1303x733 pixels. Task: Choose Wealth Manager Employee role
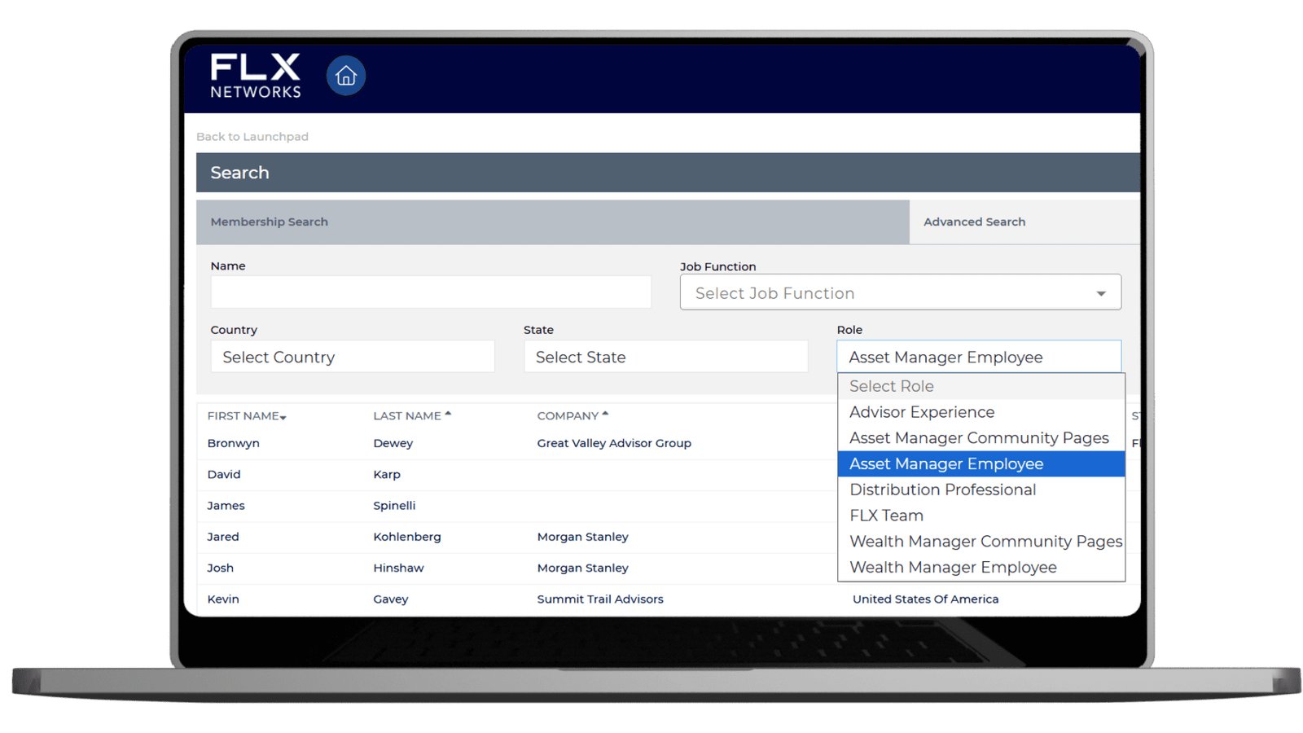953,568
